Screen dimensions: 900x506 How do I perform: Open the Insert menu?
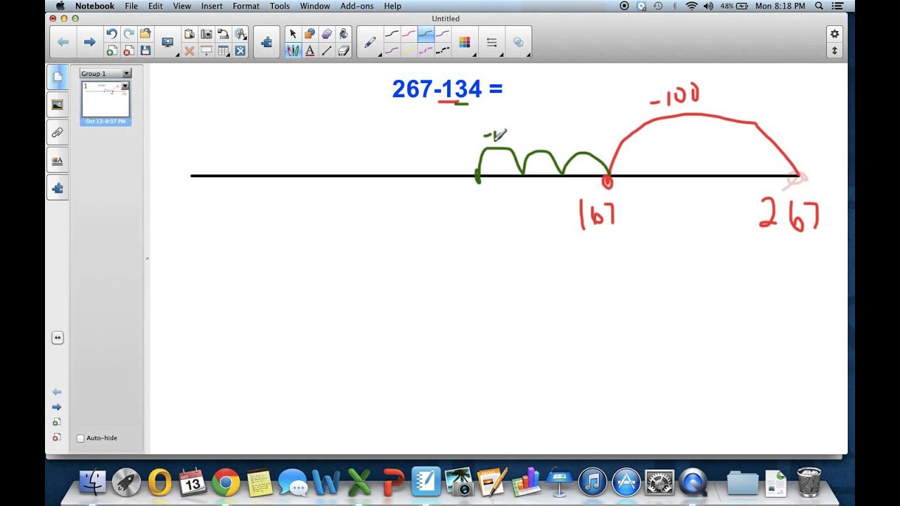pos(212,6)
